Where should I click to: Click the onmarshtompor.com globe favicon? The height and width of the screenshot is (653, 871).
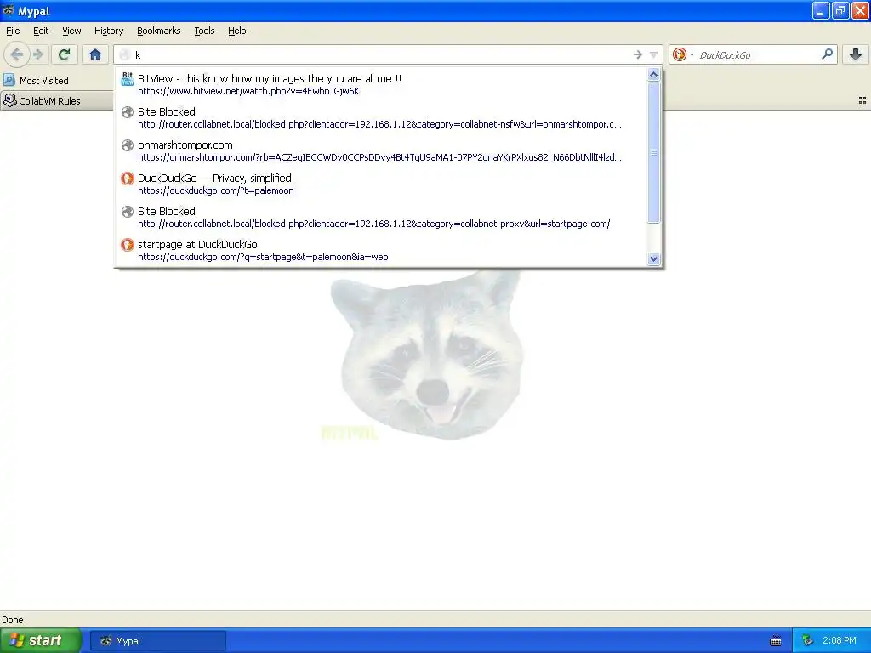coord(128,145)
